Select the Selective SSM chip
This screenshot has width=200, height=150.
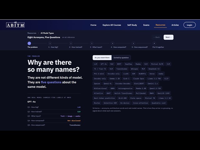coord(110,103)
